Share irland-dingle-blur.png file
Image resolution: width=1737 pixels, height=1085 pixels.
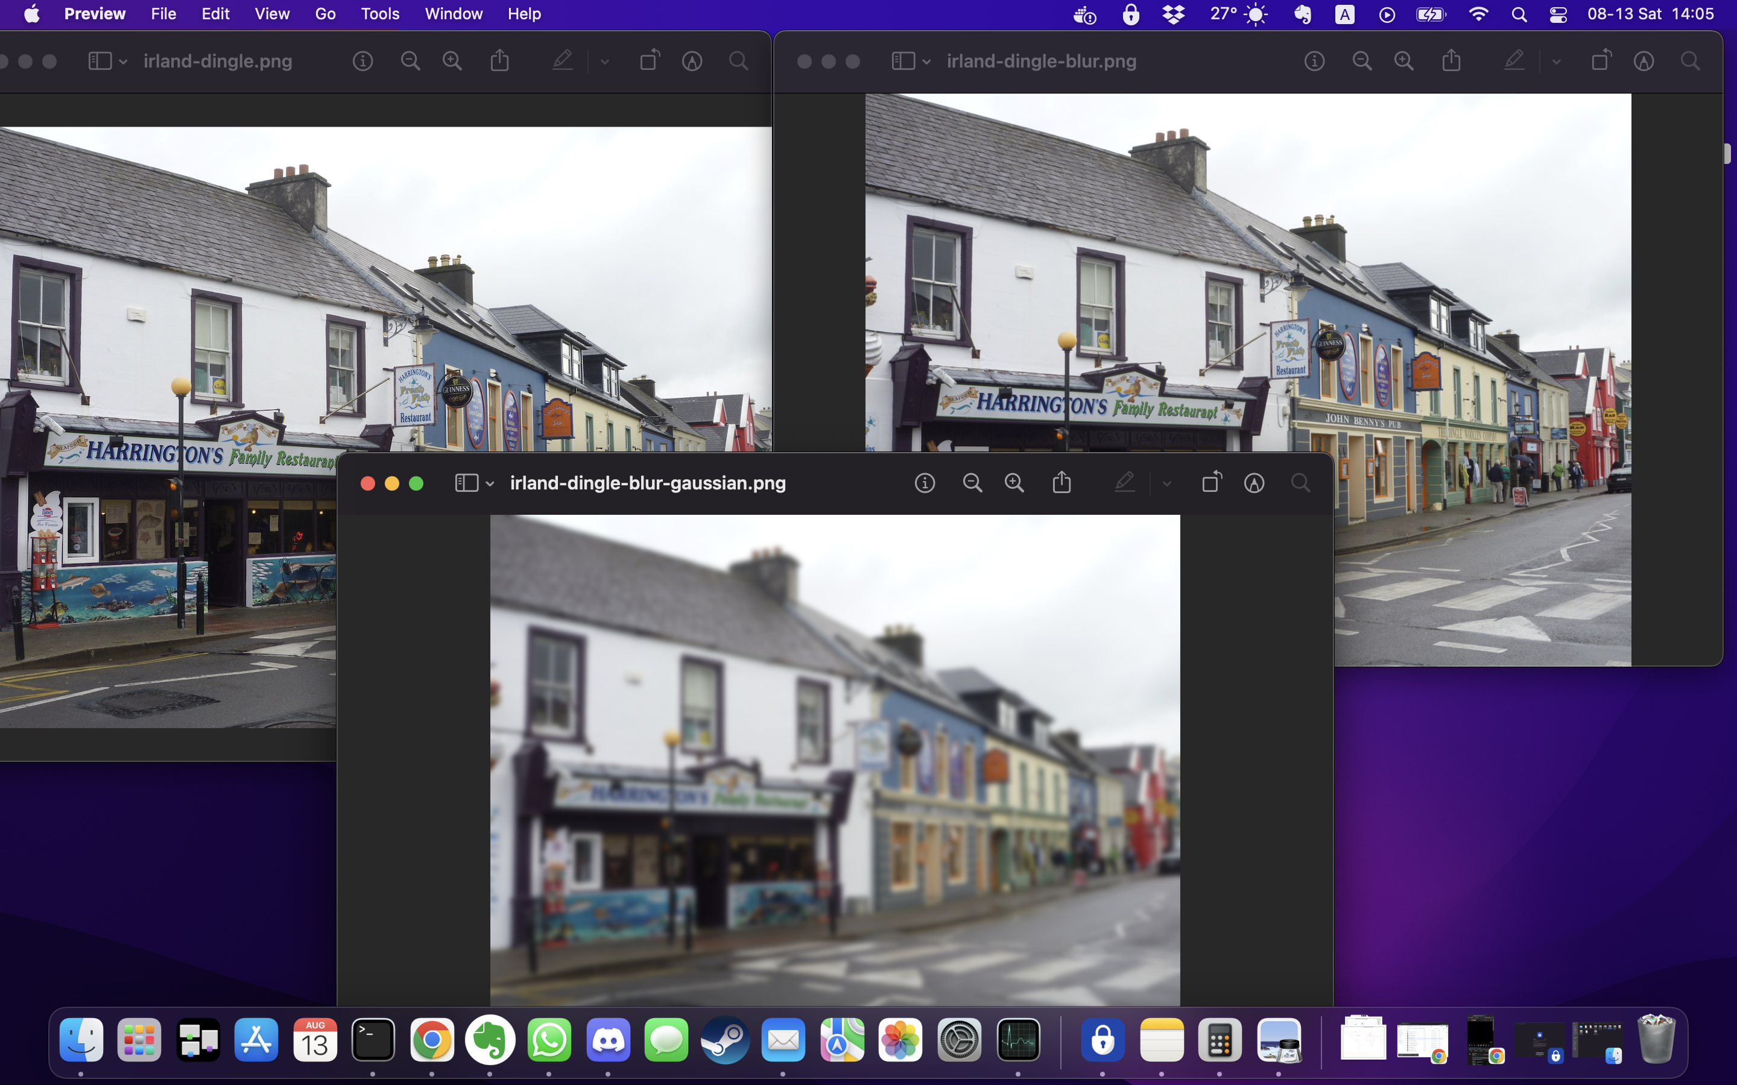[x=1451, y=60]
